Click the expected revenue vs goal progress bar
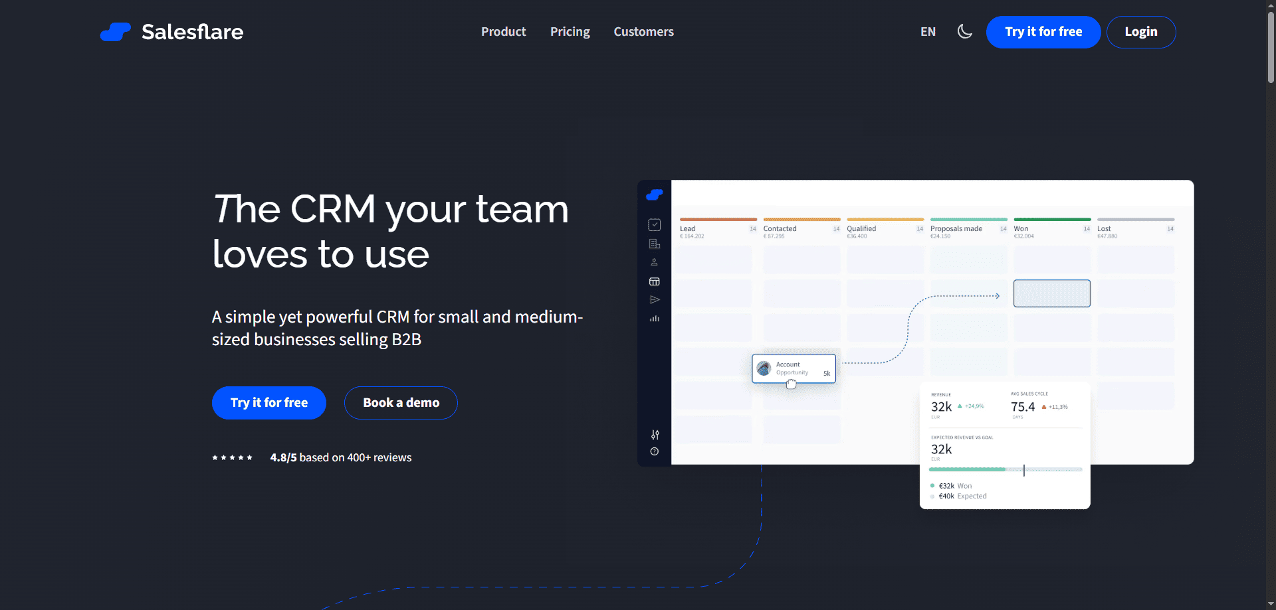 1006,469
